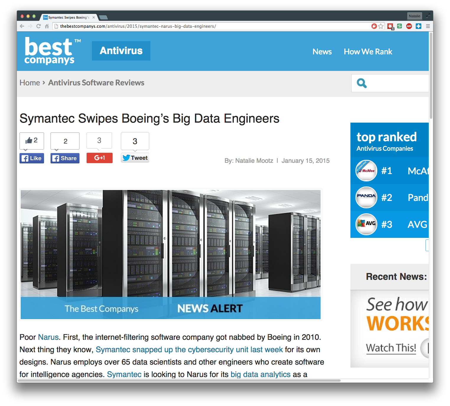This screenshot has width=450, height=406.
Task: Open Antivirus Software Reviews breadcrumb
Action: click(x=96, y=83)
